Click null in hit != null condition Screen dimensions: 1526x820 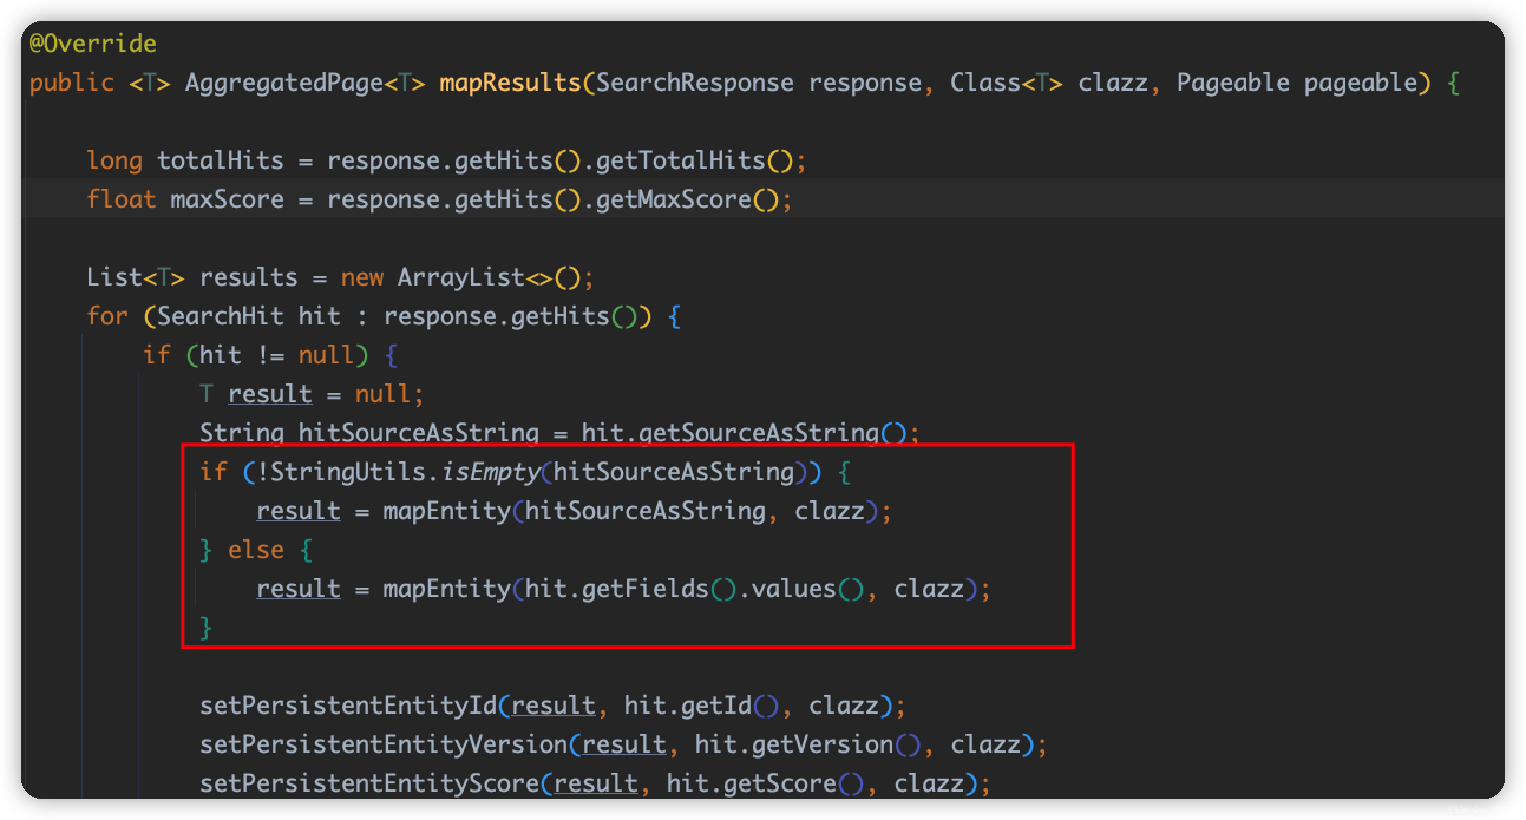[326, 355]
